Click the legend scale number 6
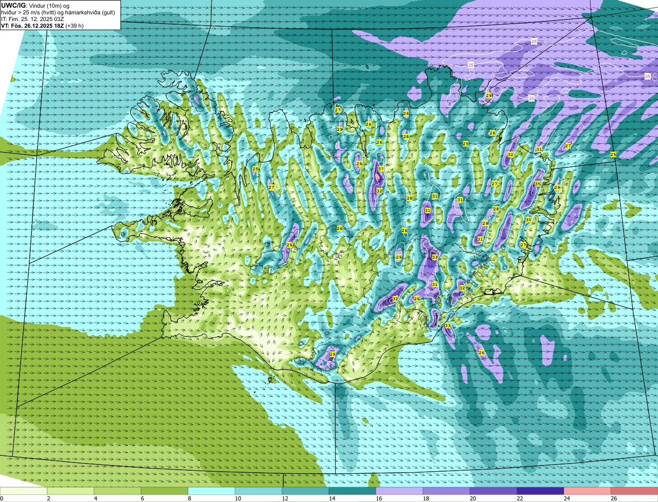Image resolution: width=658 pixels, height=502 pixels. click(141, 498)
